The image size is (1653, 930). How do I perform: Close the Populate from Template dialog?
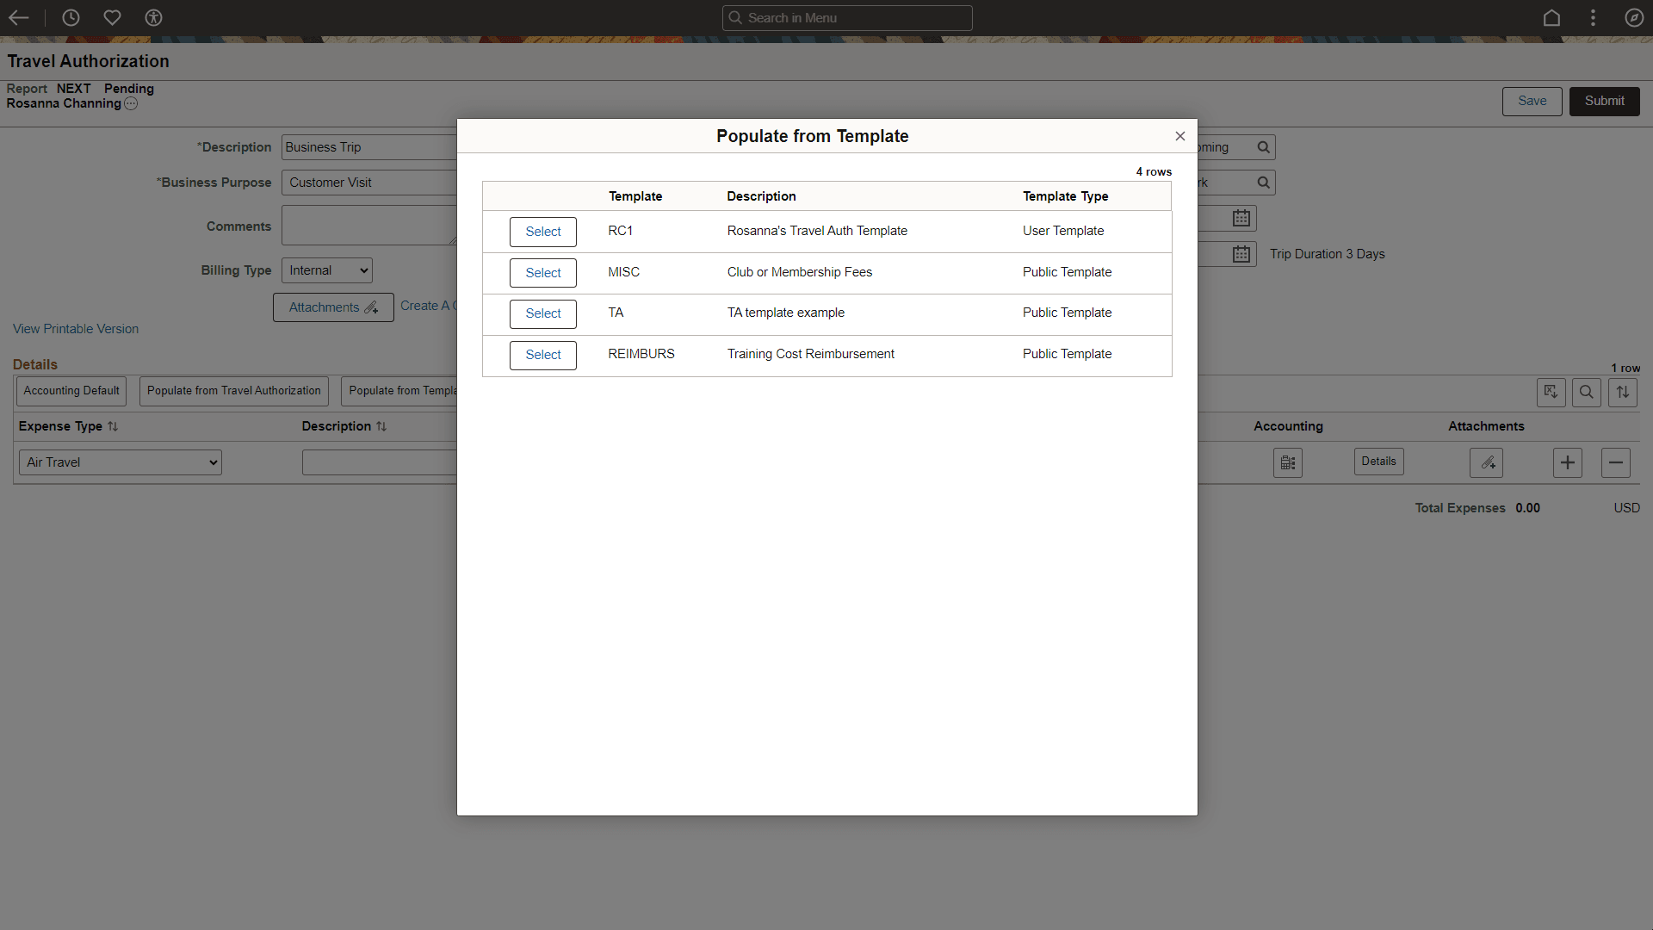1180,136
